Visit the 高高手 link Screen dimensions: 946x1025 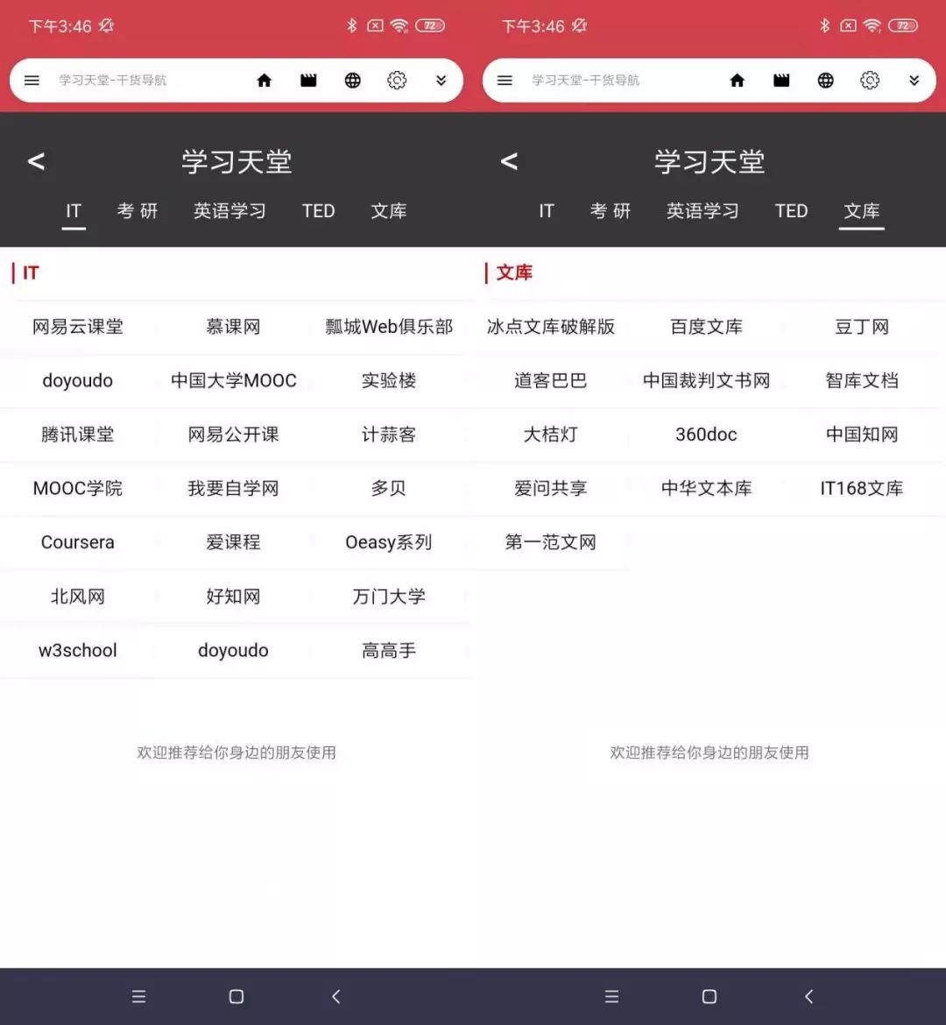pos(389,650)
